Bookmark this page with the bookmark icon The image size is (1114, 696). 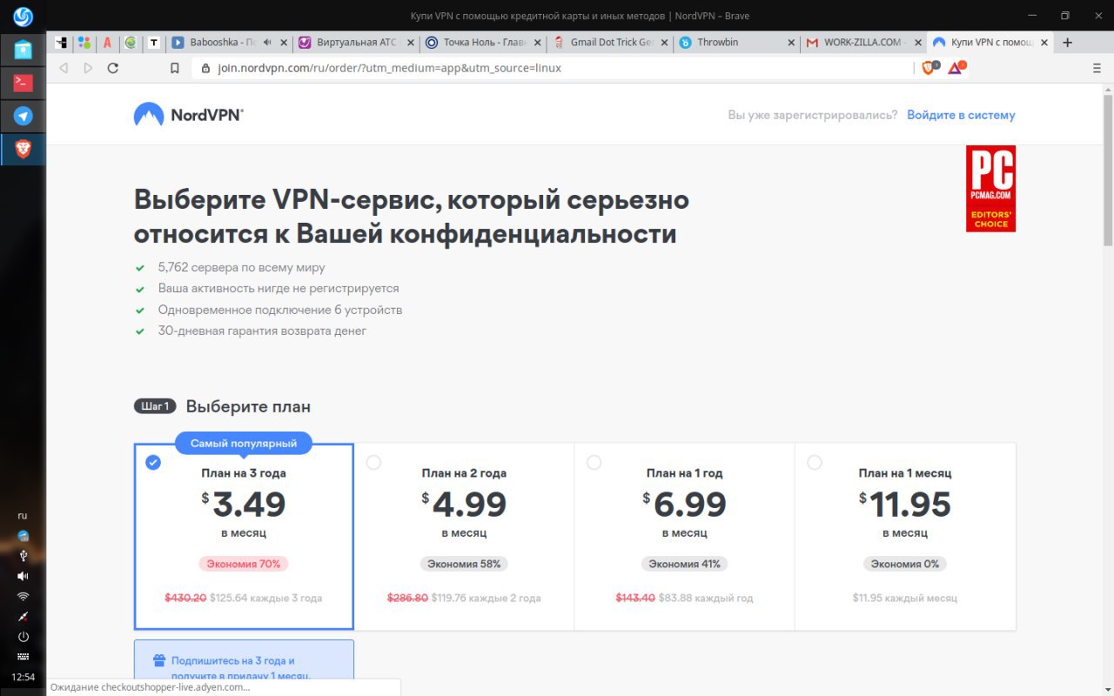click(x=175, y=68)
